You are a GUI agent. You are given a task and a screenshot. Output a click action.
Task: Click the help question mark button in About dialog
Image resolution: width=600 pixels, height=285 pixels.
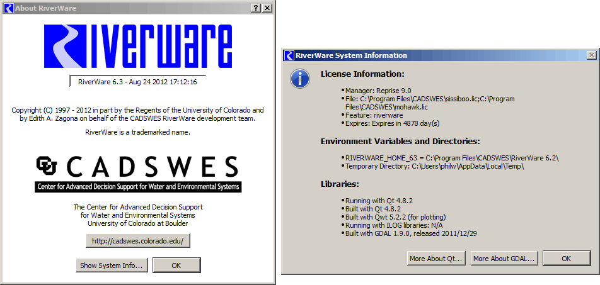(257, 8)
